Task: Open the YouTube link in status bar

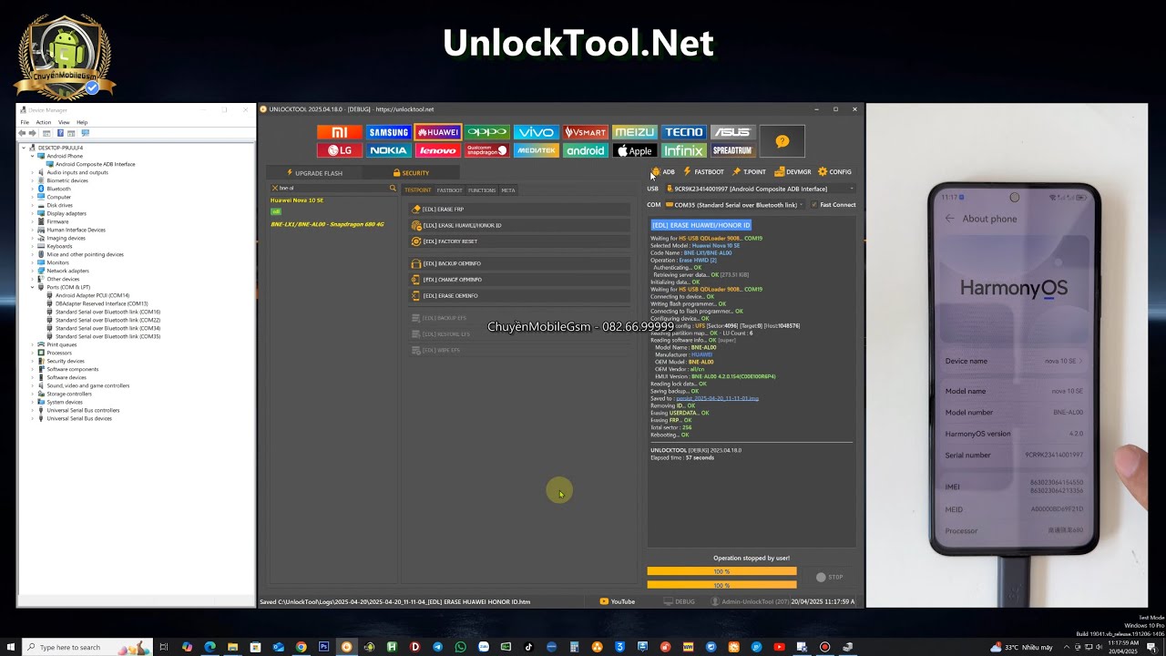Action: pyautogui.click(x=618, y=601)
